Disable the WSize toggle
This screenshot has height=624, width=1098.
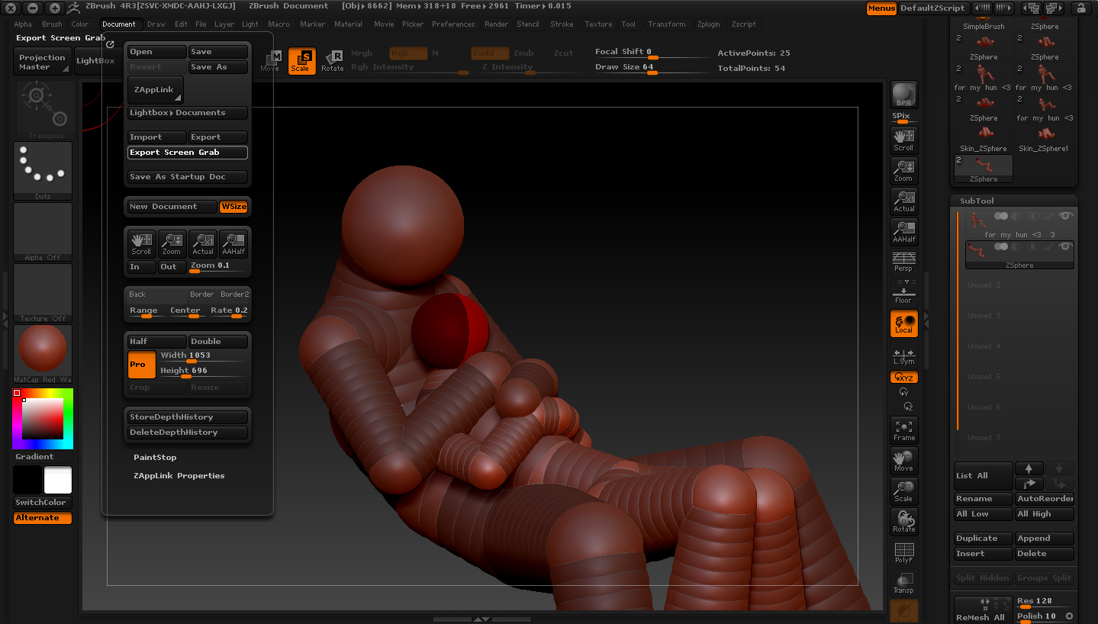[234, 207]
